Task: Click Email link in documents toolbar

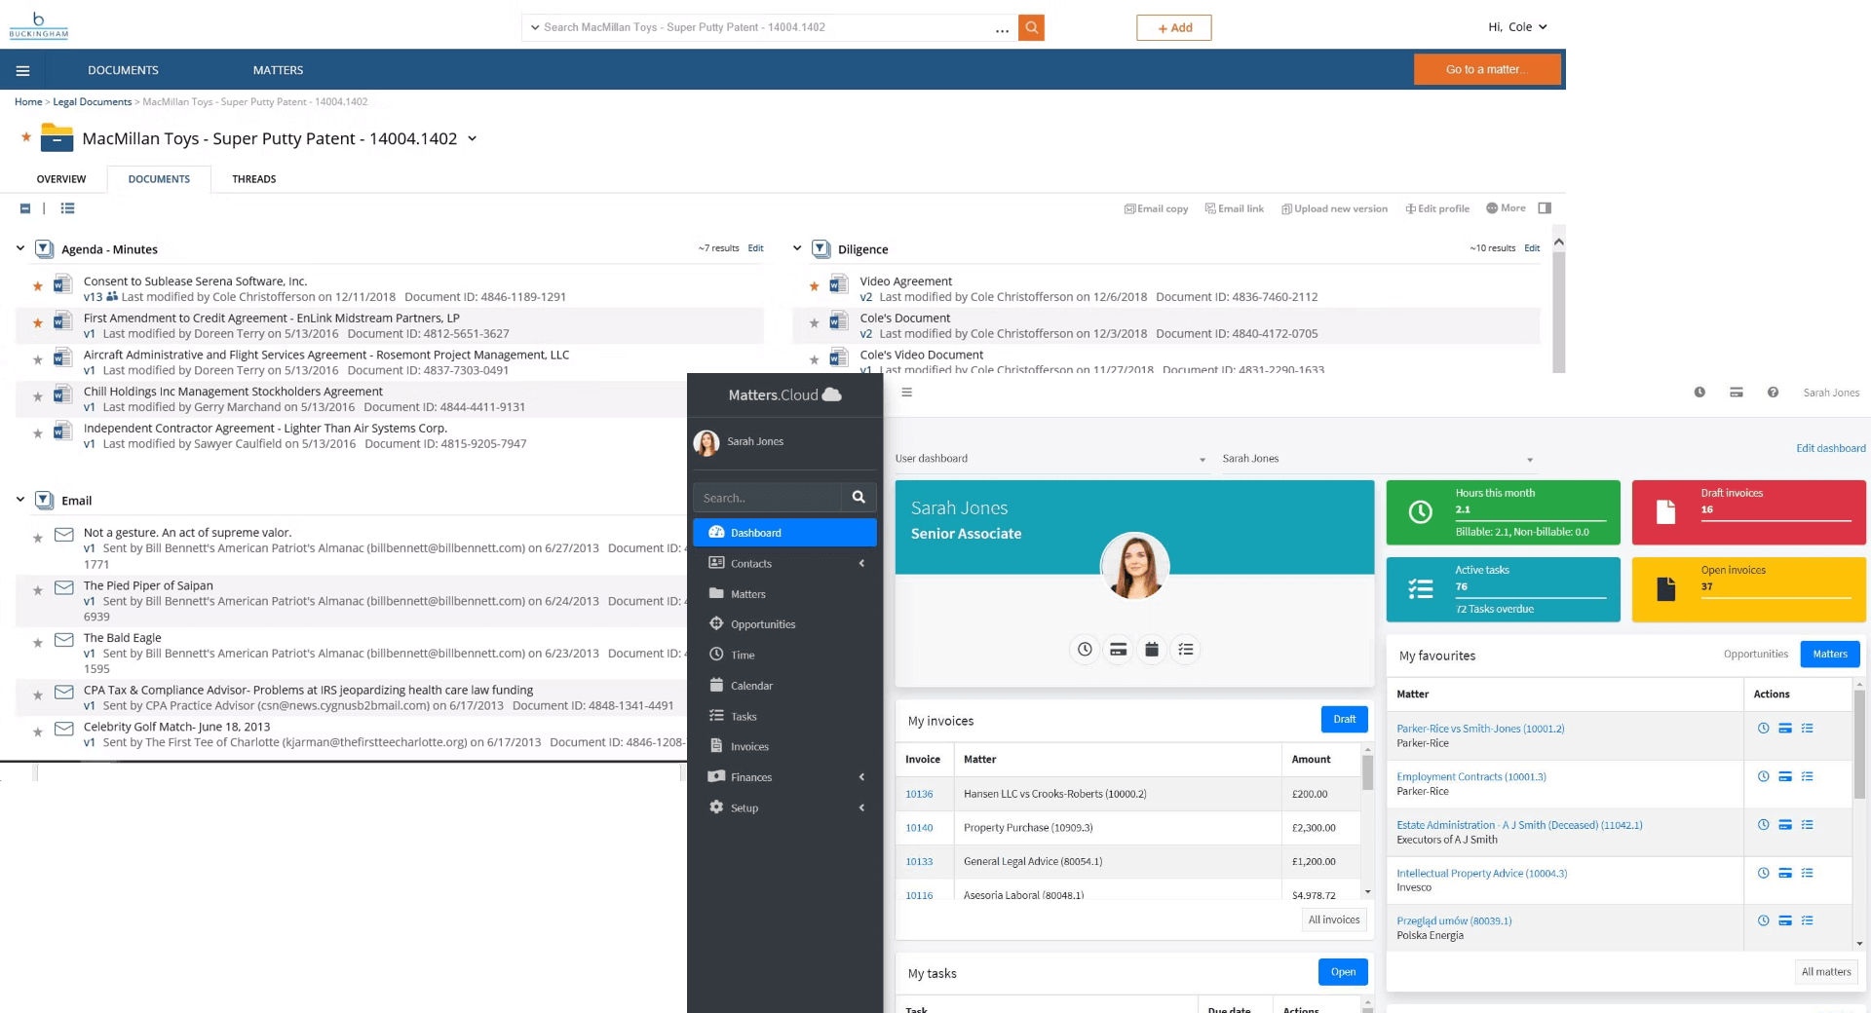Action: (1234, 208)
